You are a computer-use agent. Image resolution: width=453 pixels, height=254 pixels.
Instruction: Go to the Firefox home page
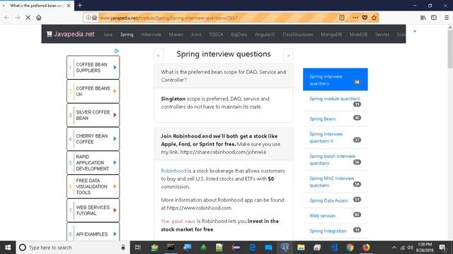pos(39,18)
